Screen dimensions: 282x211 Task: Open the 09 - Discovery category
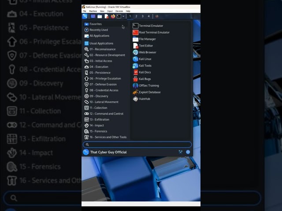(106, 96)
